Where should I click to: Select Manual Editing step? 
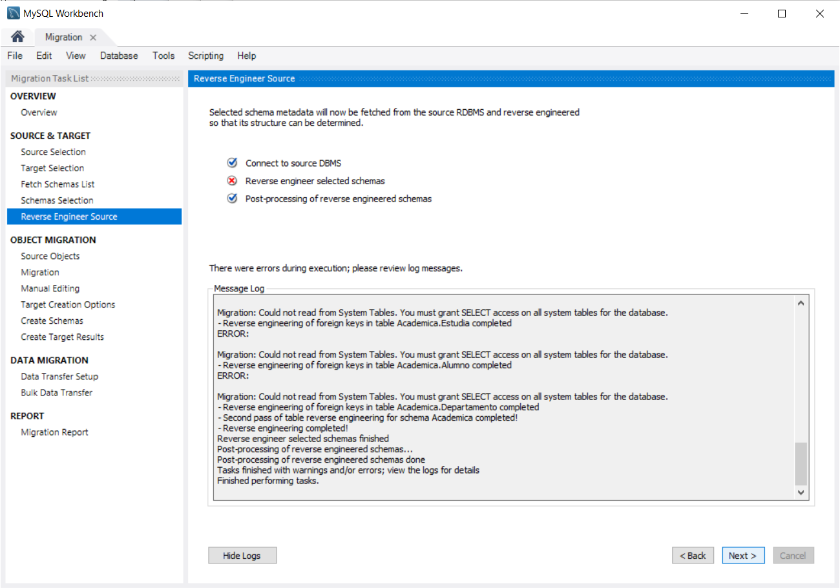(50, 288)
